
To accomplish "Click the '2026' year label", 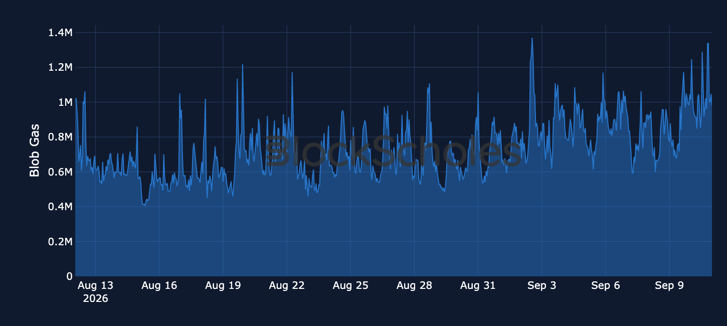I will pyautogui.click(x=95, y=298).
